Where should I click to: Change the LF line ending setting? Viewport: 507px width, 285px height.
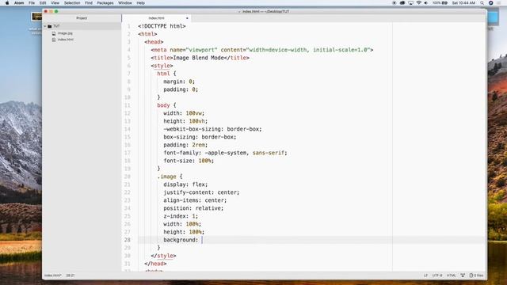coord(425,275)
